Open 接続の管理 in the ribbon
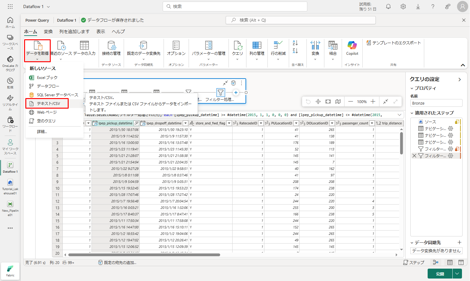470x281 pixels. [x=111, y=48]
